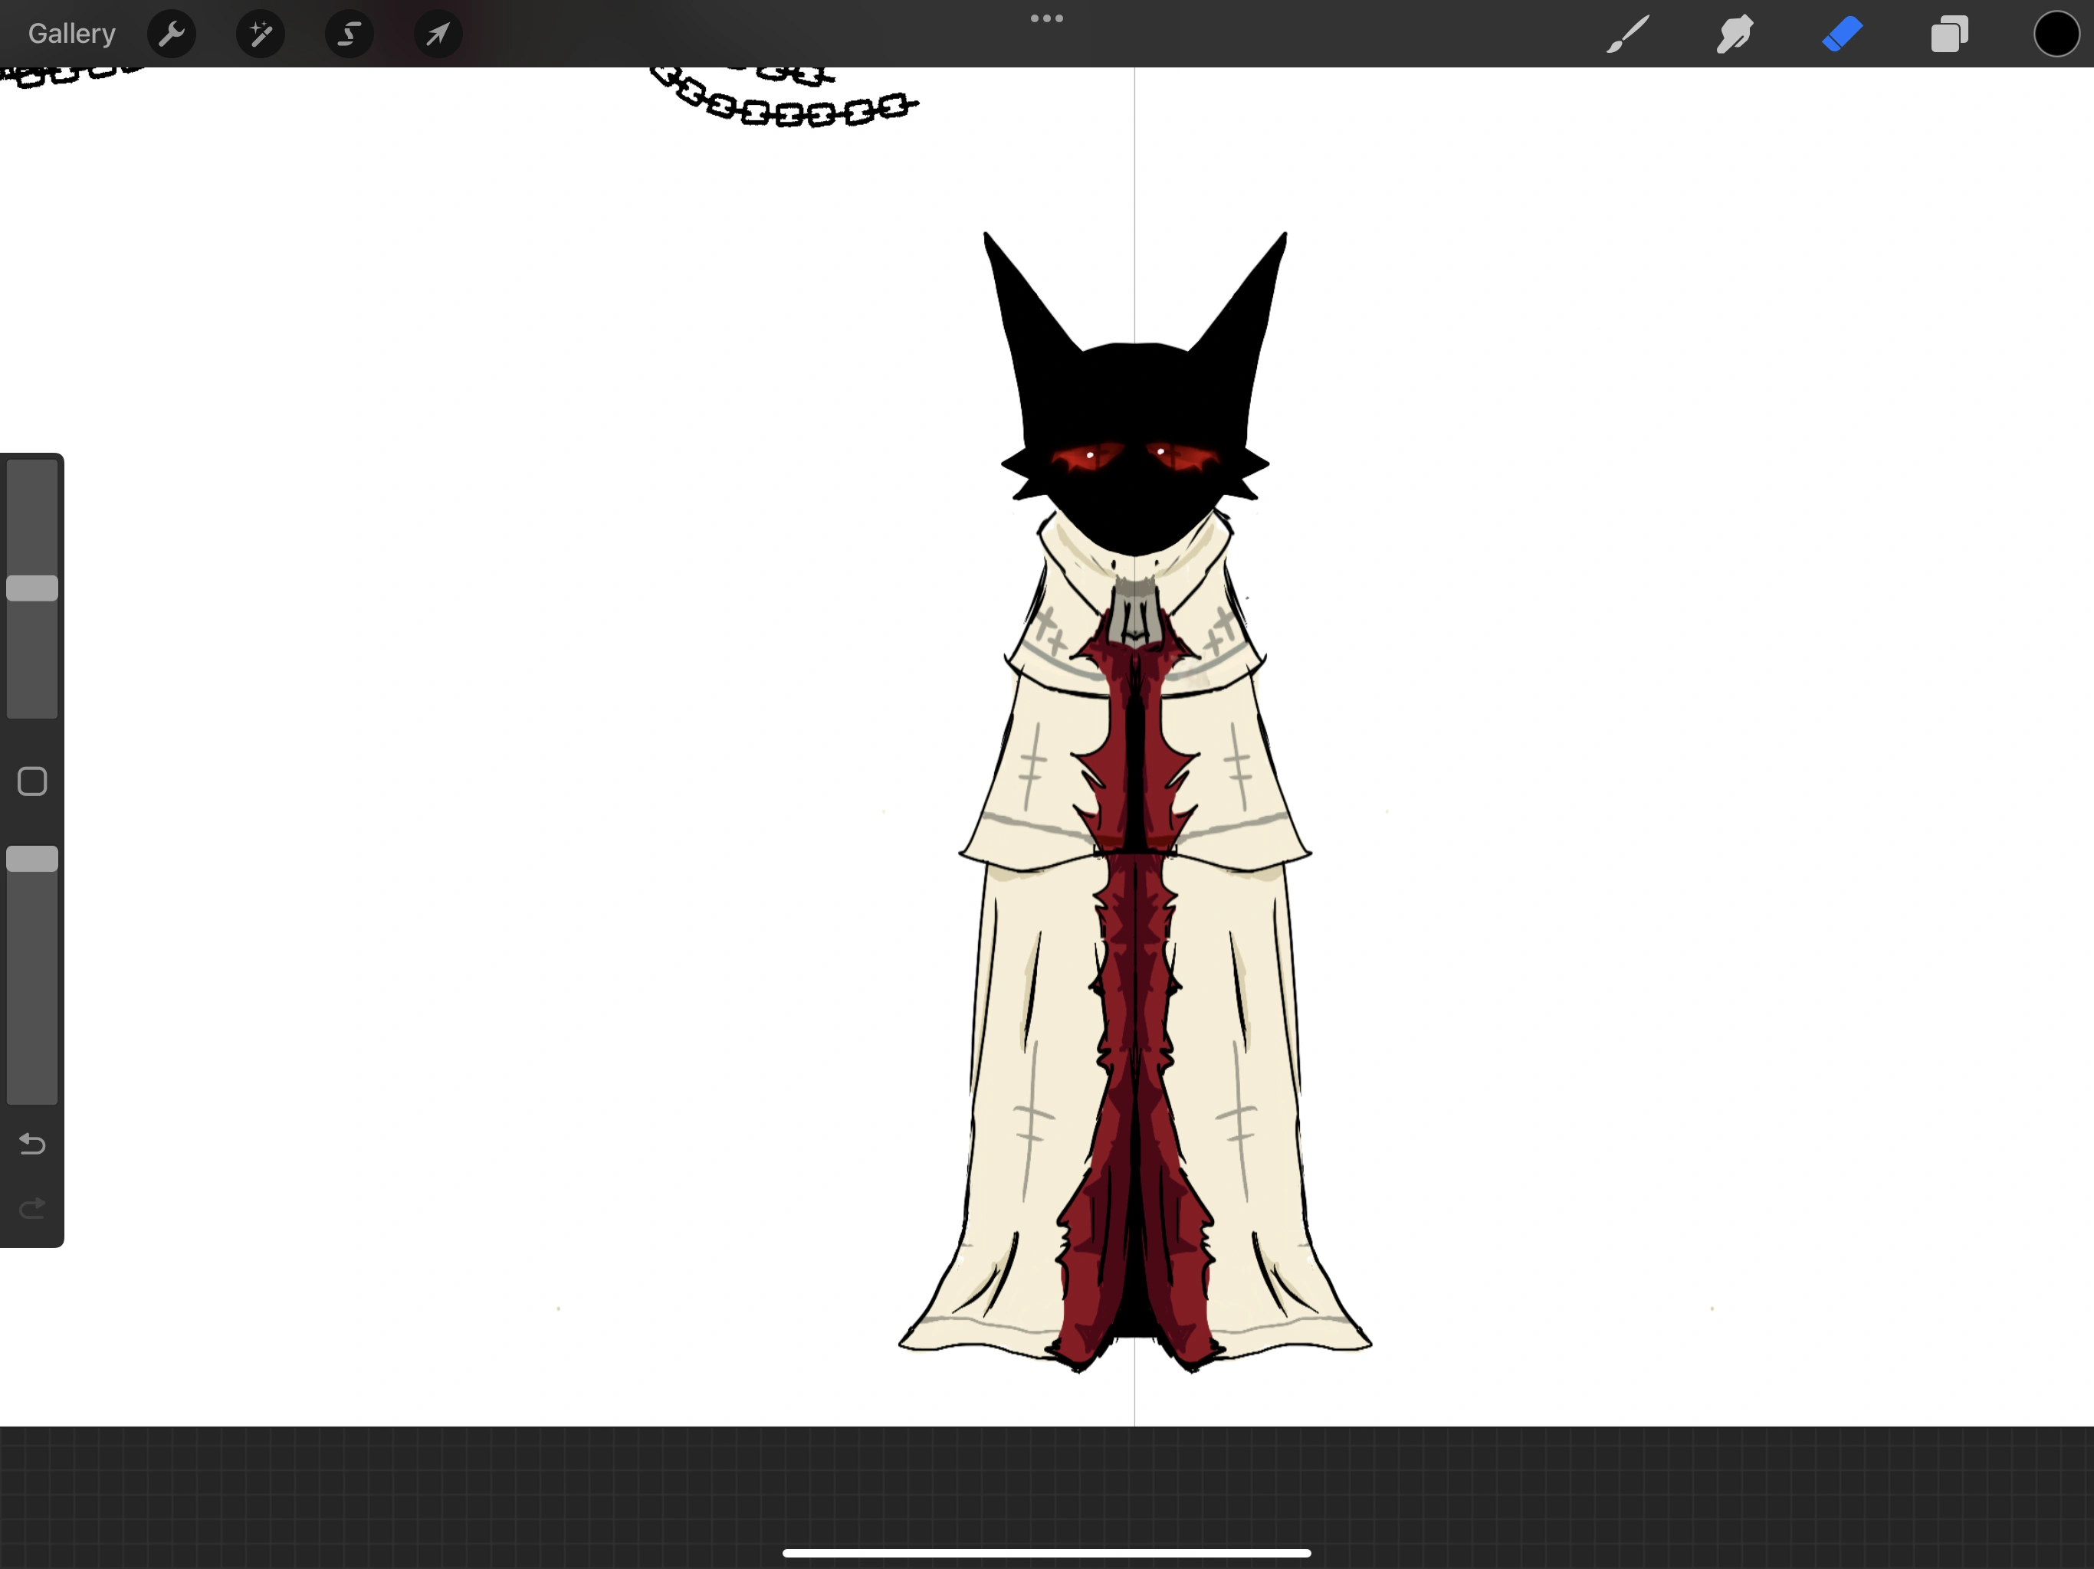Screen dimensions: 2094x1569
Task: Open the Actions wrench menu
Action: 172,35
